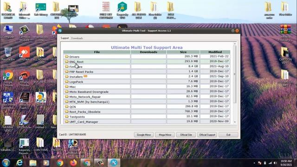Viewport: 297px width, 167px height.
Task: Open the MUNNA VIDEO desktop file
Action: click(x=8, y=123)
